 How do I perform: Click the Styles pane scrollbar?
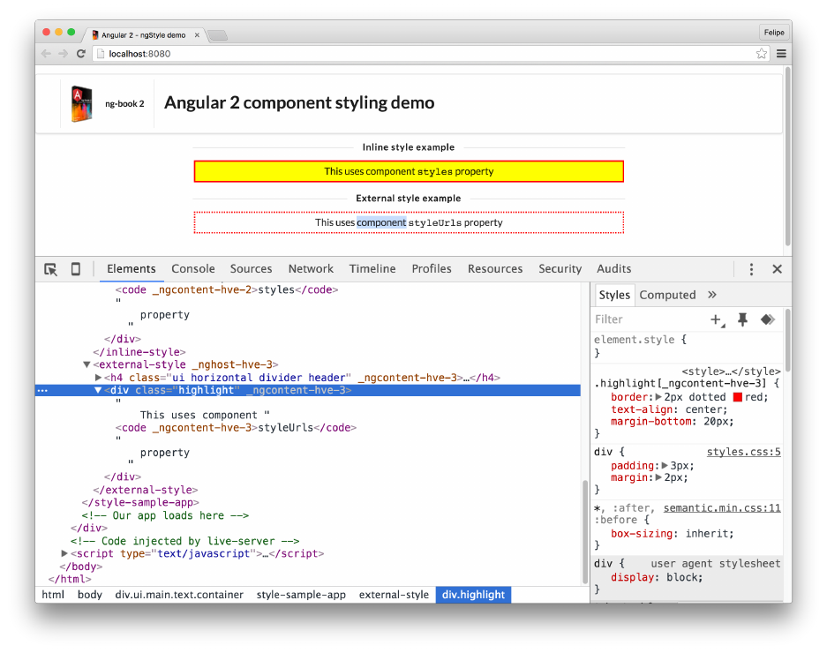pyautogui.click(x=787, y=341)
